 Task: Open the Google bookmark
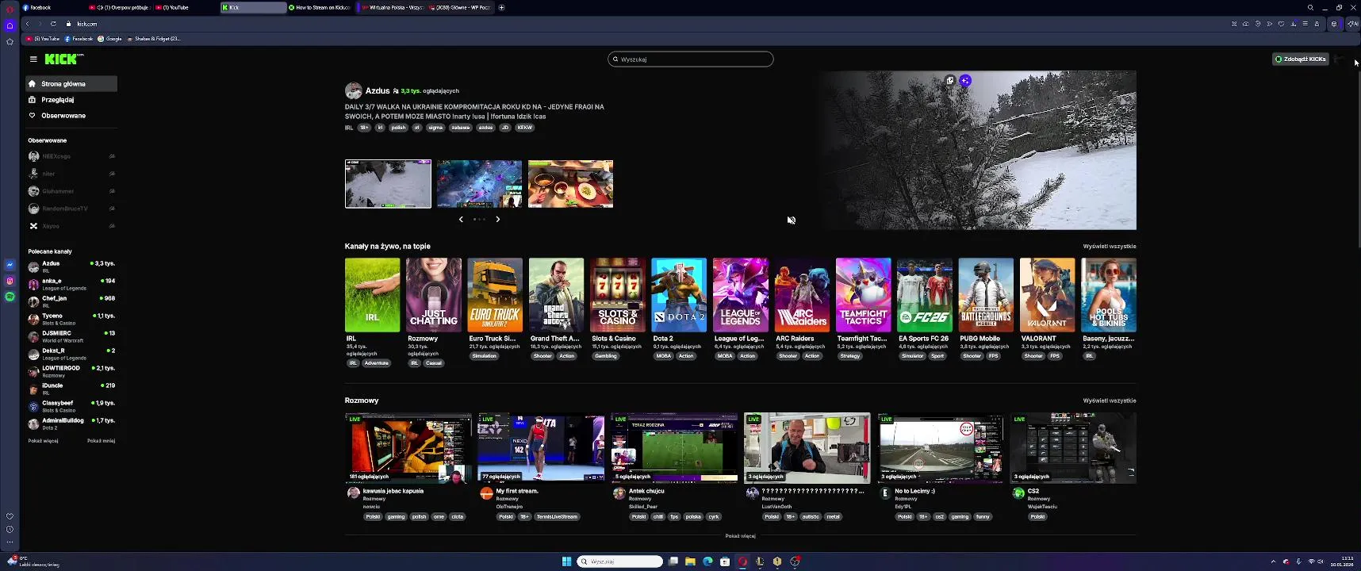pyautogui.click(x=110, y=39)
